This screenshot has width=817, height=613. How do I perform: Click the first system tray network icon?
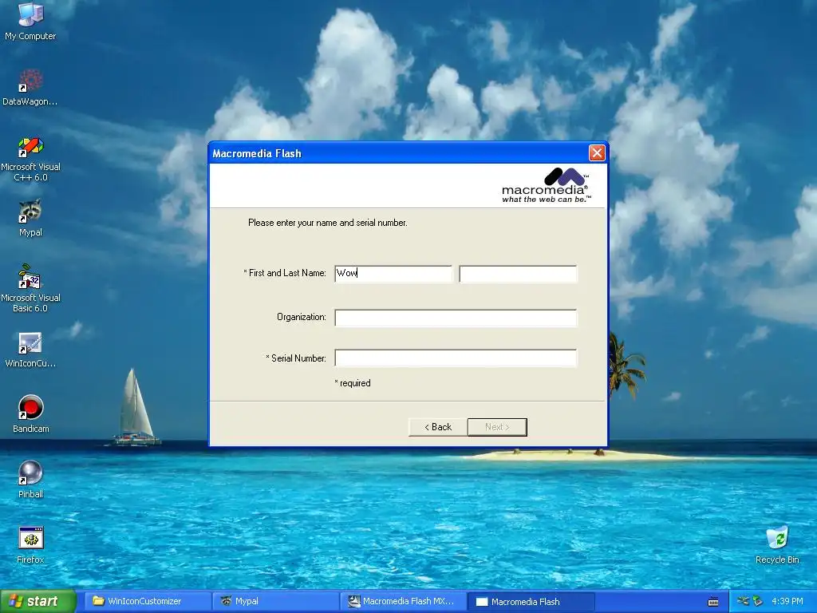(743, 601)
